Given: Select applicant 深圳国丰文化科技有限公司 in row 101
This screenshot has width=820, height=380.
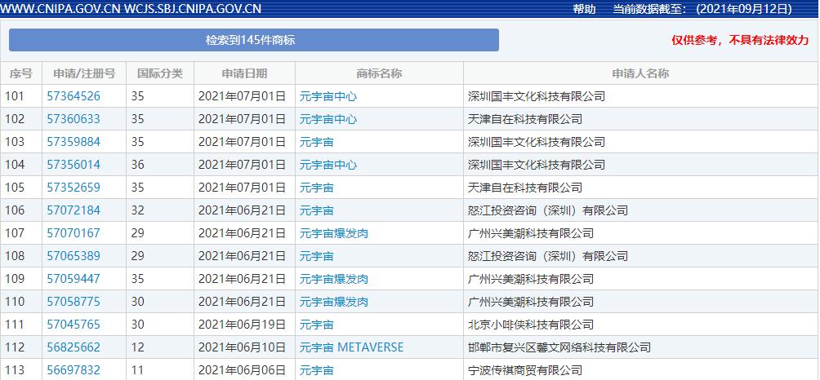Looking at the screenshot, I should click(x=537, y=96).
